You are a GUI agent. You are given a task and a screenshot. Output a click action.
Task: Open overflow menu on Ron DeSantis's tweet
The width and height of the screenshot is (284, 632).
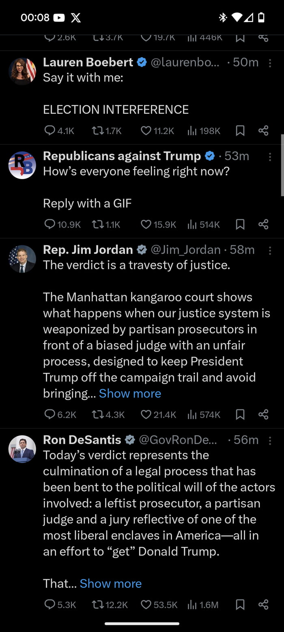[x=270, y=440]
